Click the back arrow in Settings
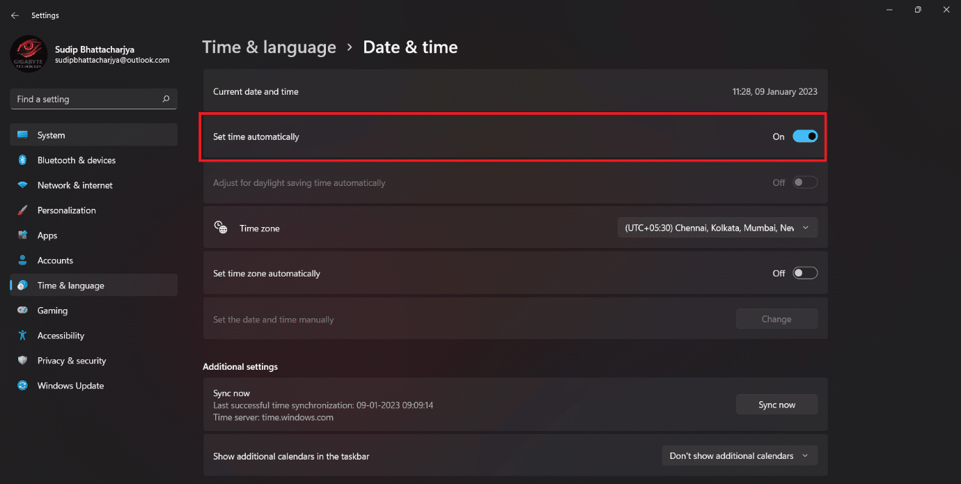 click(x=15, y=15)
